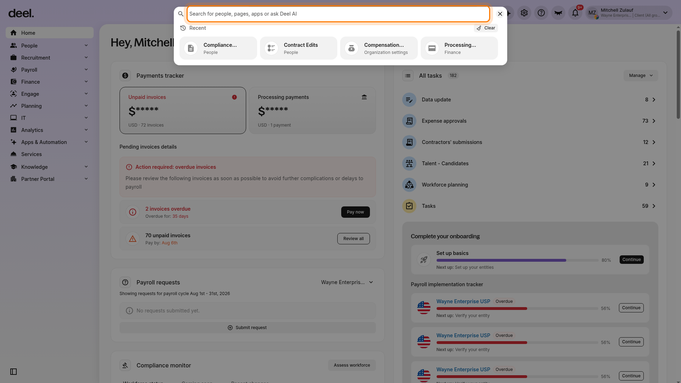Select the Processing payments card
Viewport: 681px width, 383px height.
pyautogui.click(x=312, y=110)
